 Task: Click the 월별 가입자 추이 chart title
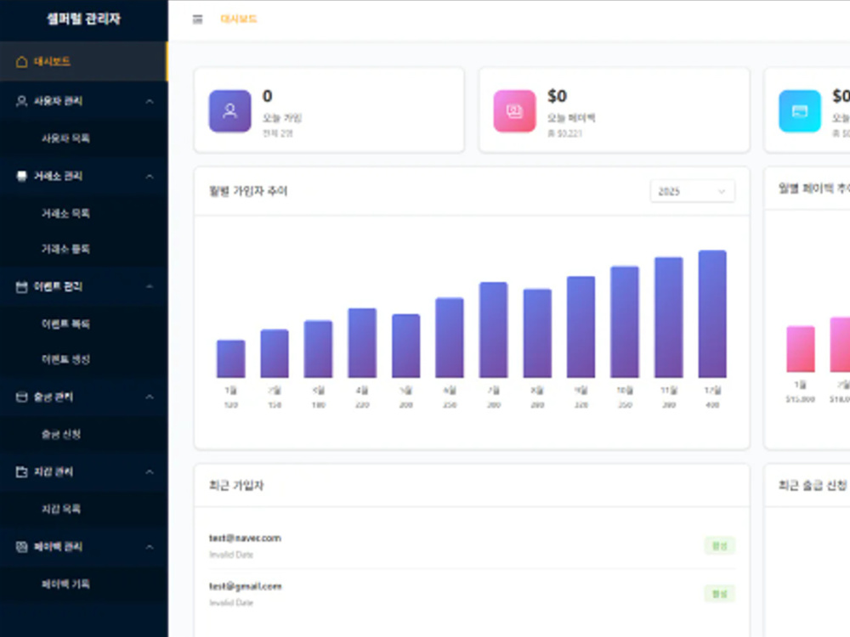(x=248, y=191)
